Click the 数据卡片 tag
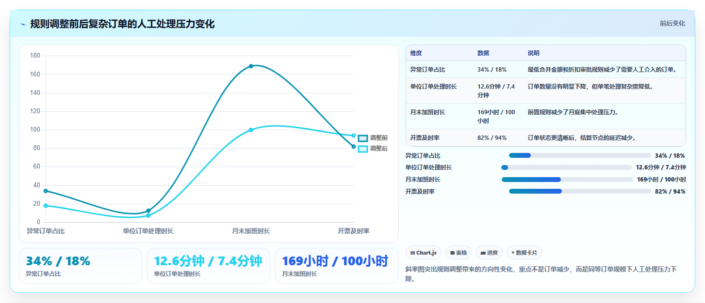 point(525,253)
